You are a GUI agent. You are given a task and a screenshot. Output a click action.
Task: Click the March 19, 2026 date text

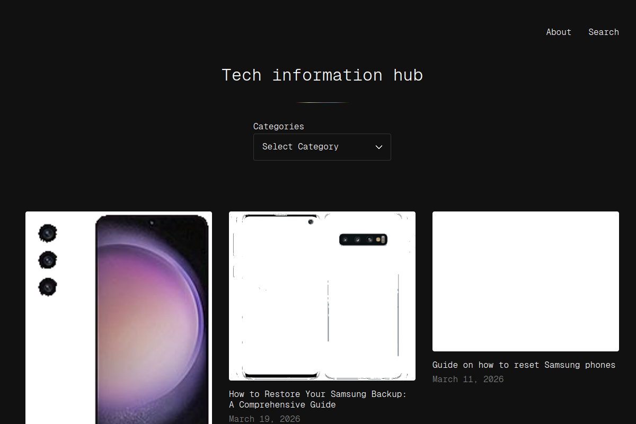pyautogui.click(x=264, y=419)
